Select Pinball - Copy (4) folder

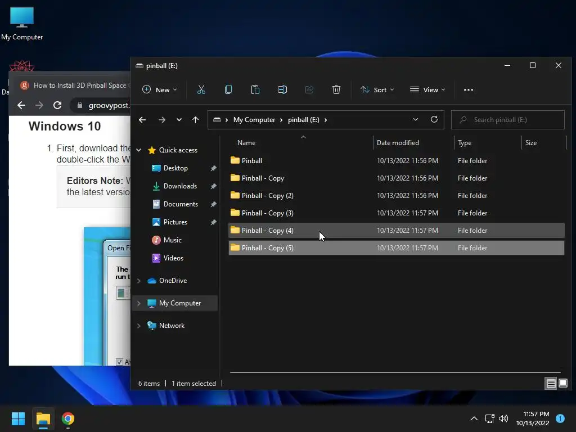click(x=397, y=230)
